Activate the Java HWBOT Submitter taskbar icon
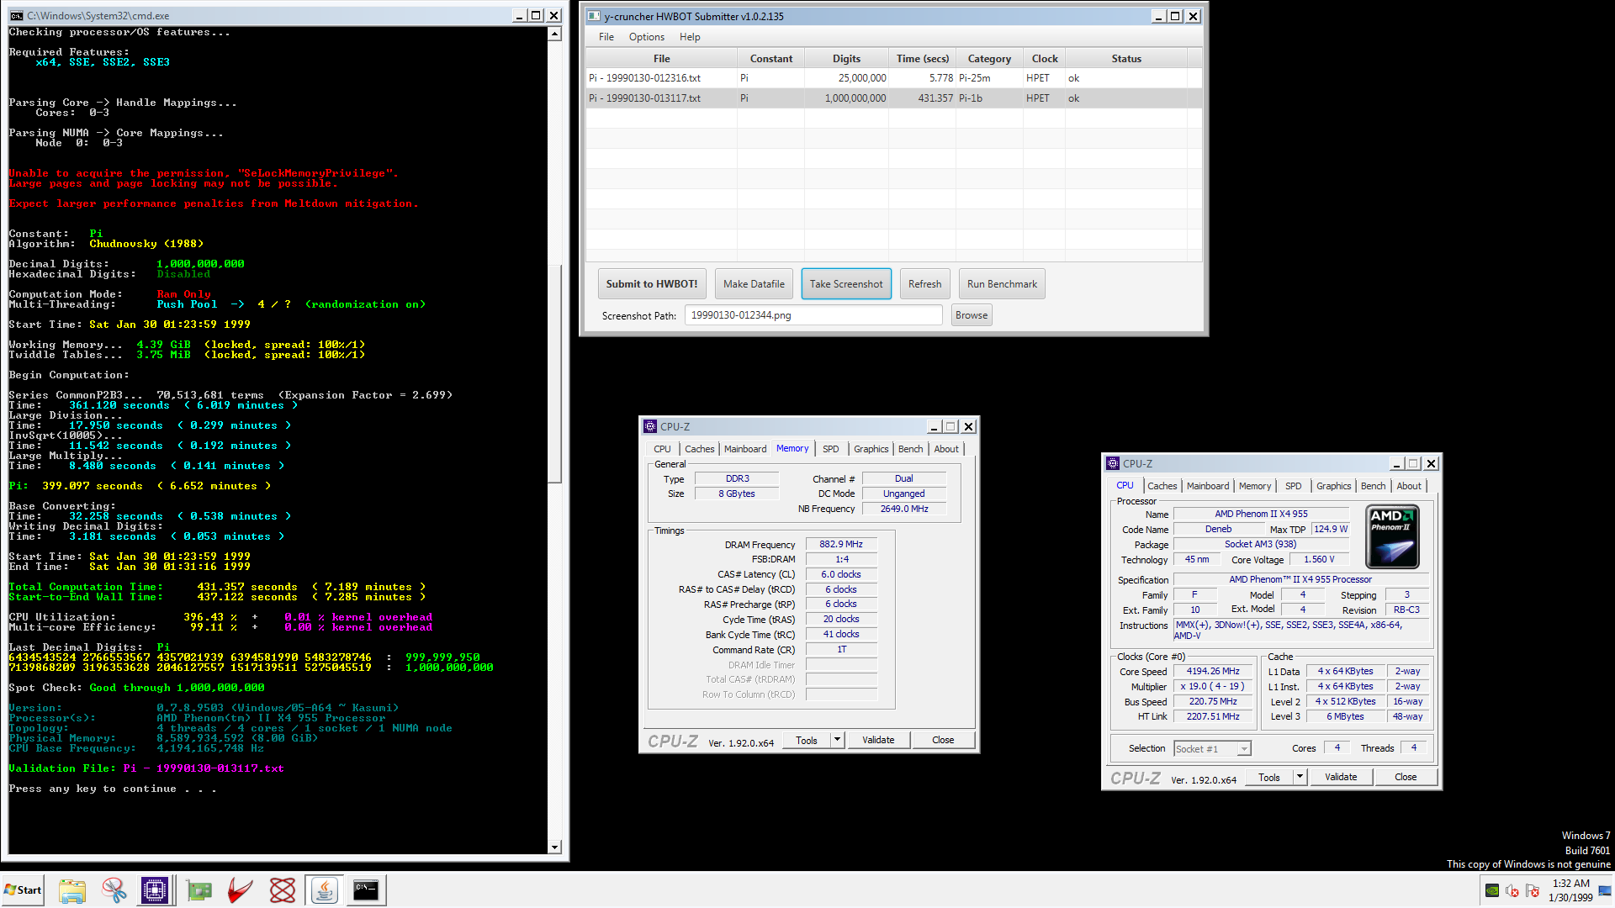Viewport: 1615px width, 908px height. tap(325, 890)
